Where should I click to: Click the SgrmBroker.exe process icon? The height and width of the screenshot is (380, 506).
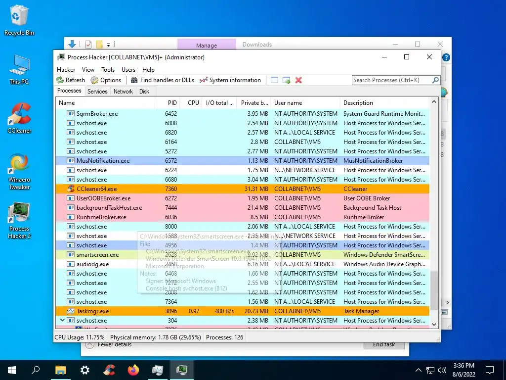point(71,114)
